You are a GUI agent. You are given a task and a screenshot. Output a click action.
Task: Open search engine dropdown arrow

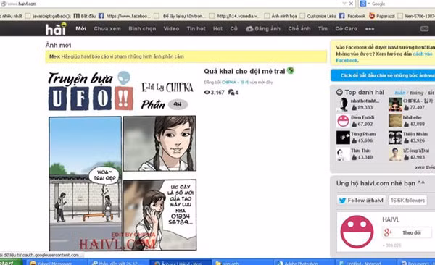369,4
